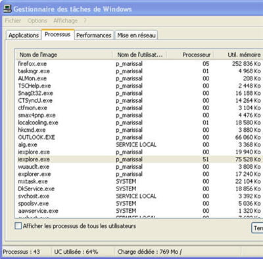The height and width of the screenshot is (259, 263).
Task: Select the firefox.exe process row
Action: tap(139, 64)
